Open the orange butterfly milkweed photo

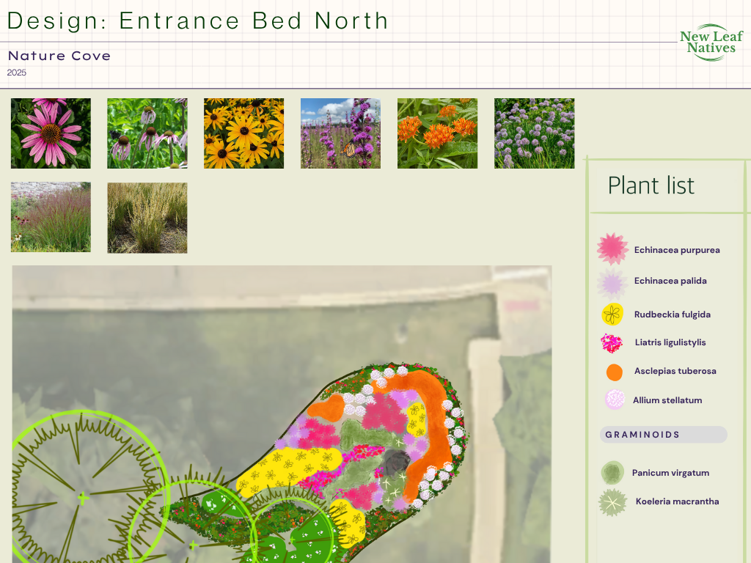pos(437,133)
